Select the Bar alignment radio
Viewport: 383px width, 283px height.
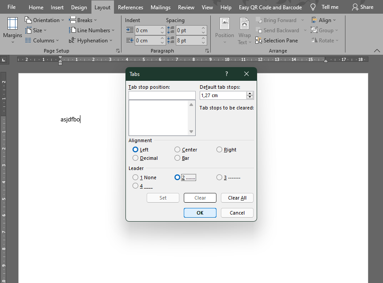(x=177, y=158)
